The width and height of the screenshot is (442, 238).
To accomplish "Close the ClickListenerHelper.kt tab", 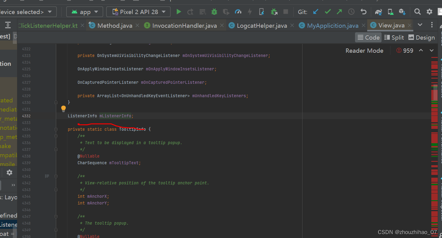I will (x=83, y=25).
